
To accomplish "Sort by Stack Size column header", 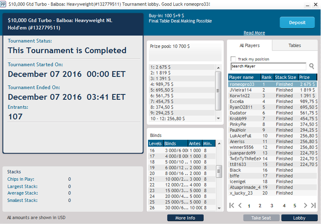I will coord(286,77).
